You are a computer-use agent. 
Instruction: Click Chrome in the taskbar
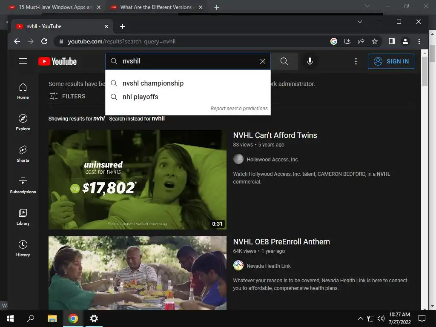73,318
